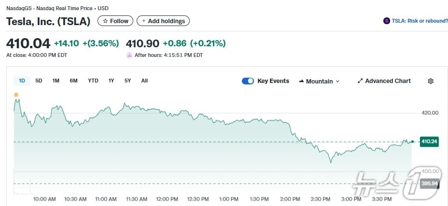The height and width of the screenshot is (206, 448).
Task: Click the after hours moon icon
Action: 129,55
